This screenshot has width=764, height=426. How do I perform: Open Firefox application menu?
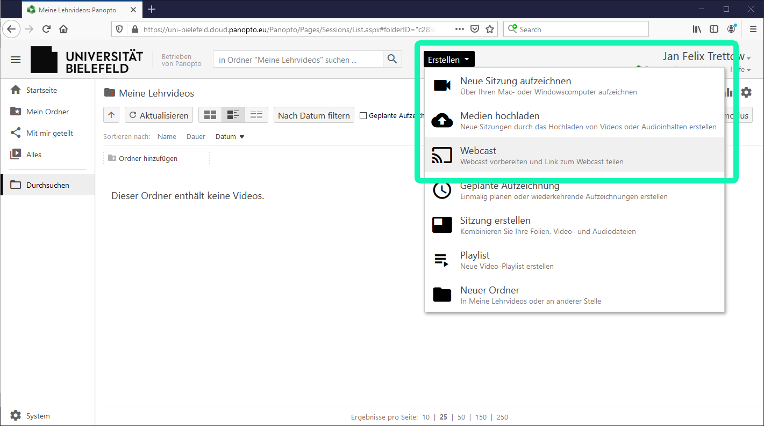tap(753, 29)
